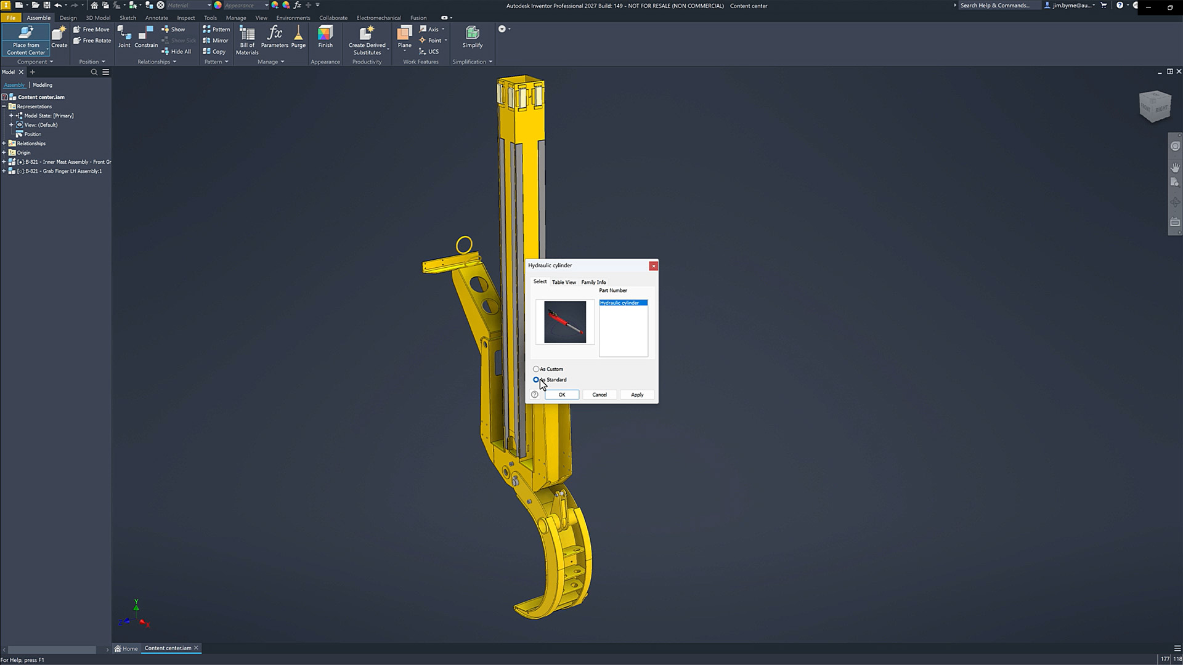Close the Hydraulic cylinder dialog
This screenshot has height=665, width=1183.
pyautogui.click(x=654, y=266)
